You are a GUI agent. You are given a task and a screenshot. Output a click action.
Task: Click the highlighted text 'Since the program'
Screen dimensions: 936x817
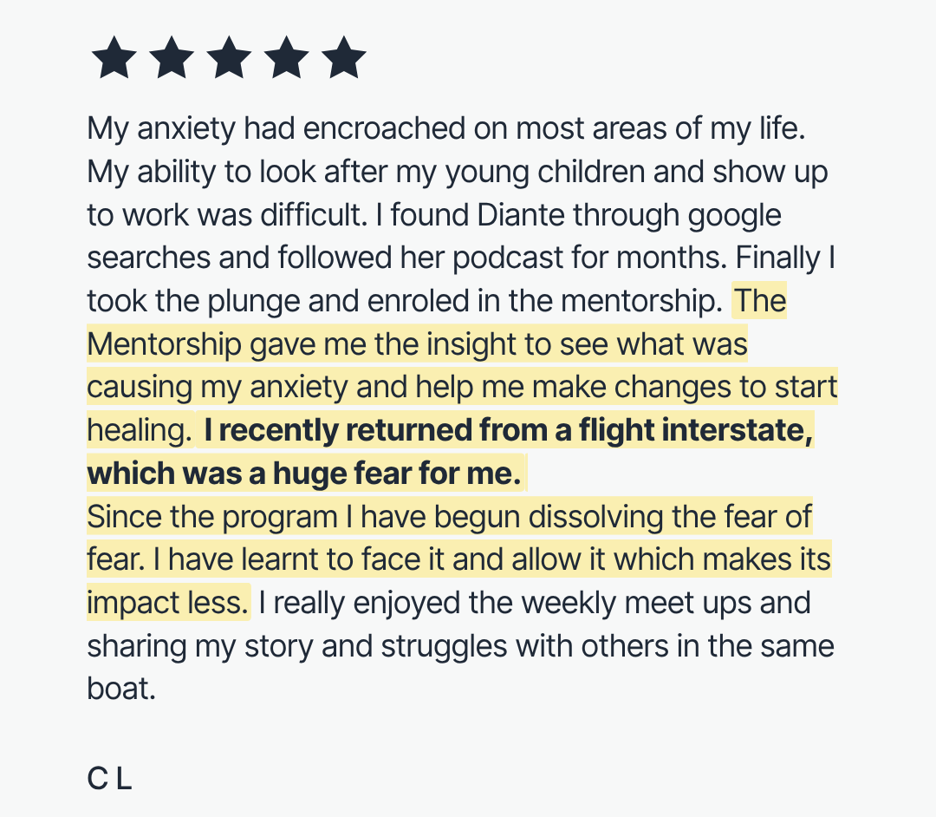(x=212, y=517)
